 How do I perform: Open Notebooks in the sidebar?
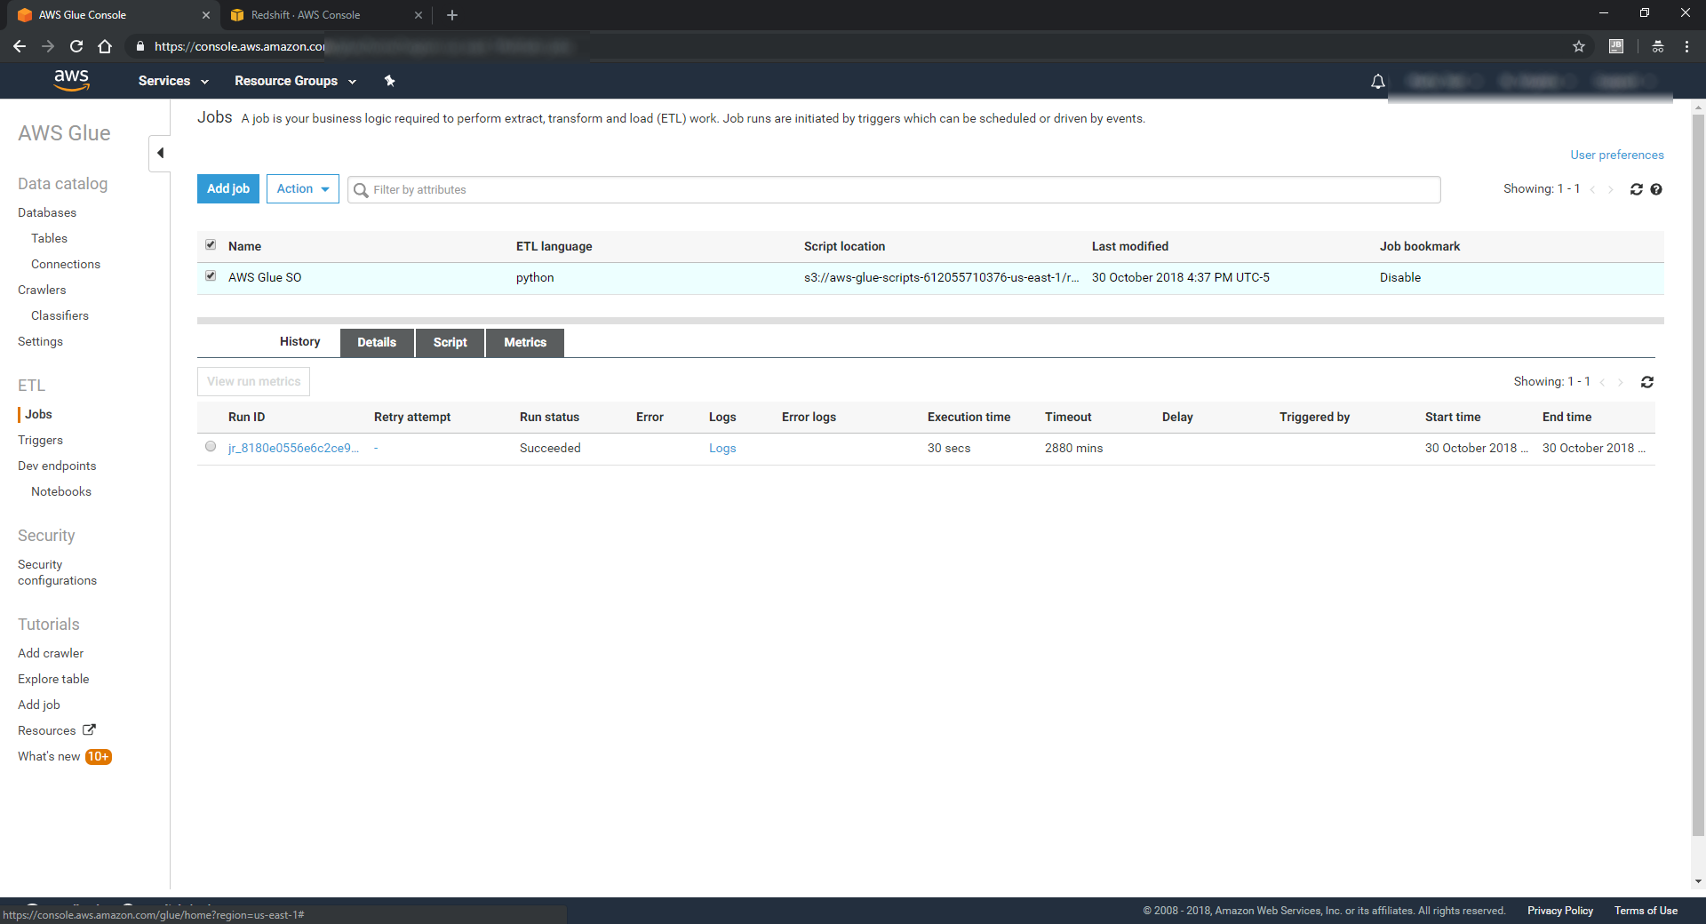click(61, 492)
